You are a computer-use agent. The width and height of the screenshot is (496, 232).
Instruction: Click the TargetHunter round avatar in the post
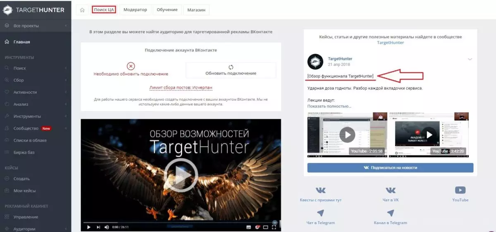(x=315, y=62)
